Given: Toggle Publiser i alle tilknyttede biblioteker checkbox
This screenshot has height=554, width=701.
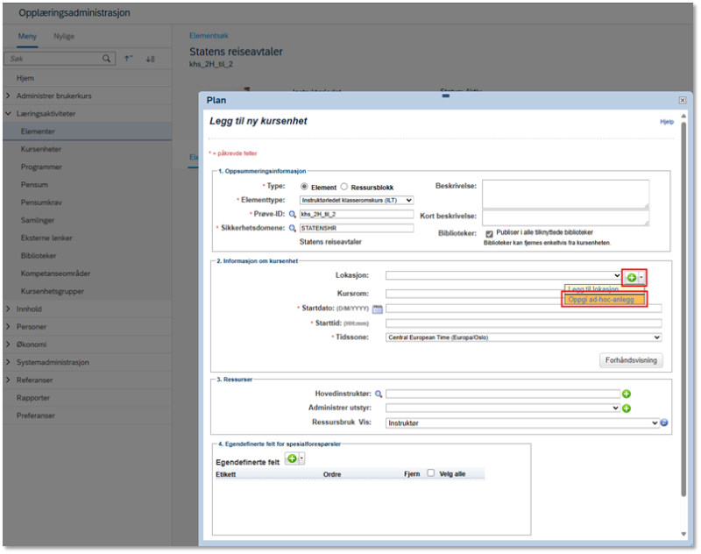Looking at the screenshot, I should click(x=489, y=234).
